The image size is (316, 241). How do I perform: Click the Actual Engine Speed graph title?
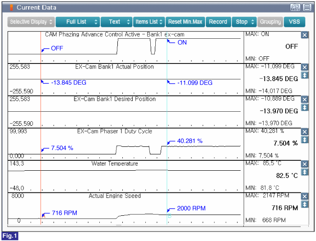[115, 196]
